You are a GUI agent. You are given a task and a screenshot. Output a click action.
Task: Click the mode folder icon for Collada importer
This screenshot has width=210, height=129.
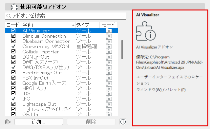109,51
